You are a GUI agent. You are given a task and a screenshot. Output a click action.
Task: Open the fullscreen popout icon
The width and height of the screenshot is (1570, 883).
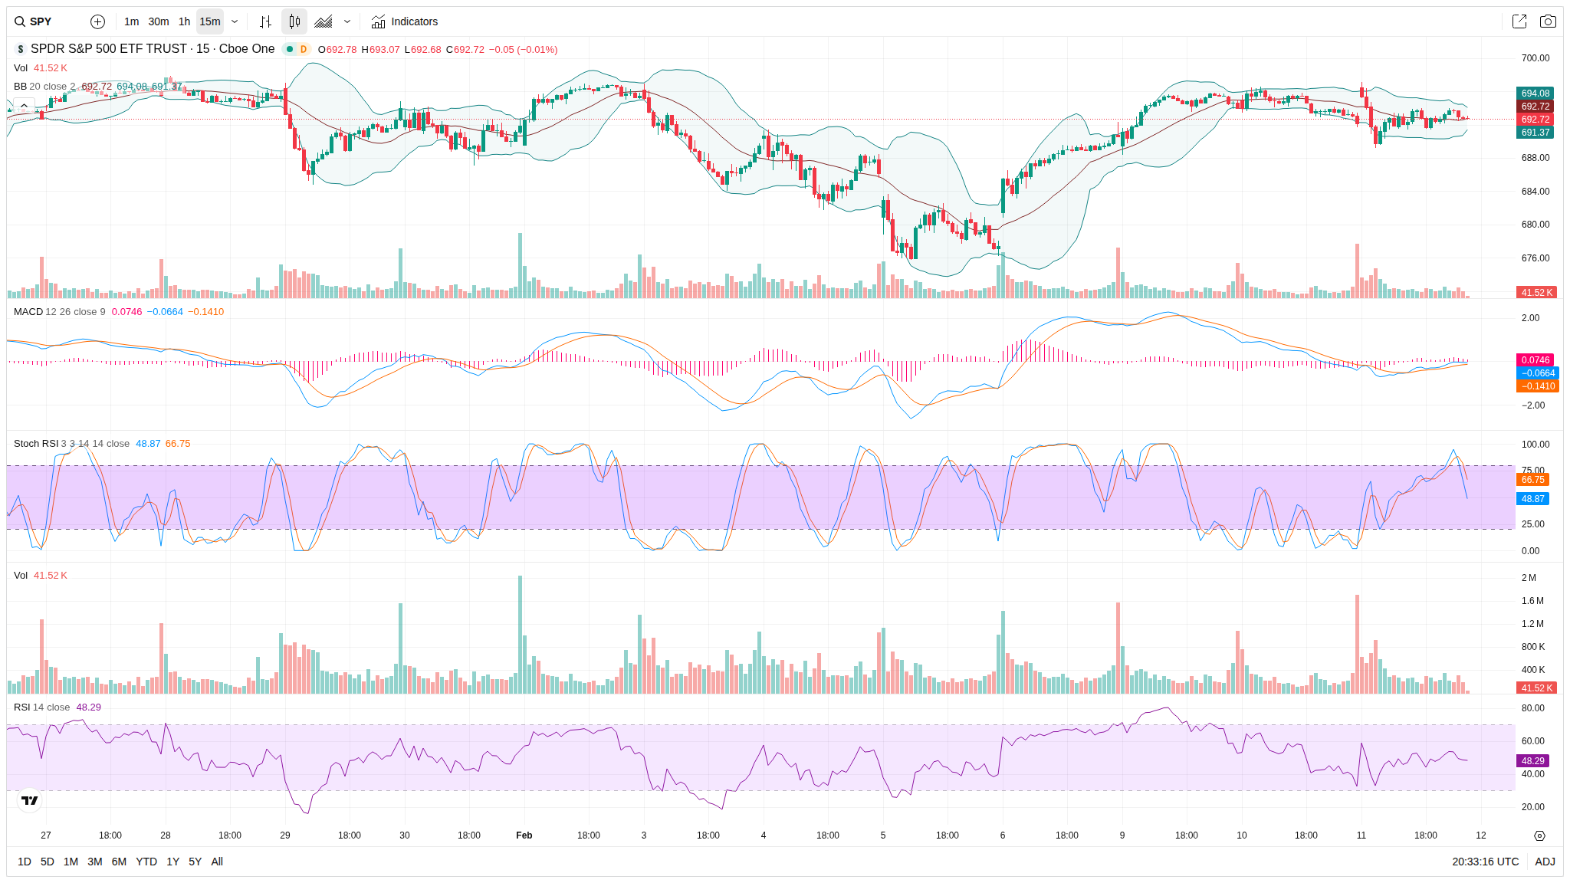click(1519, 21)
